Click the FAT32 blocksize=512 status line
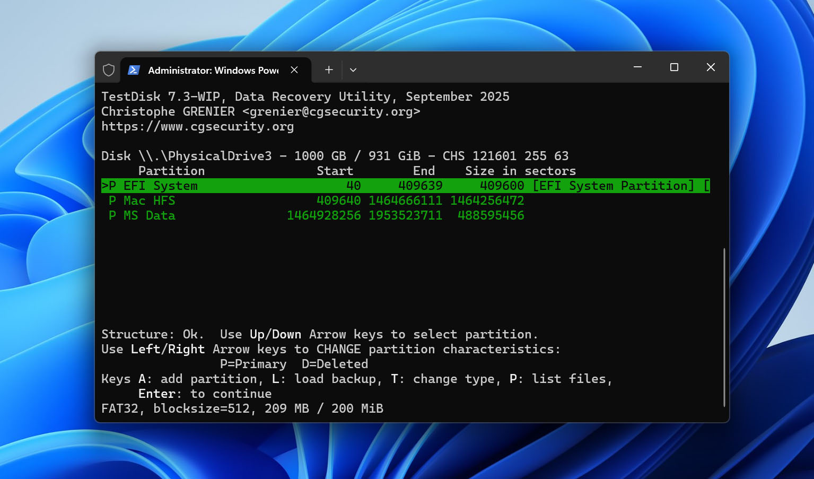This screenshot has height=479, width=814. coord(242,408)
